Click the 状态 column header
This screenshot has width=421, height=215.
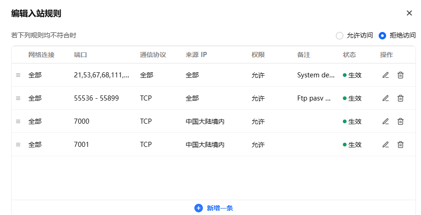pyautogui.click(x=349, y=55)
